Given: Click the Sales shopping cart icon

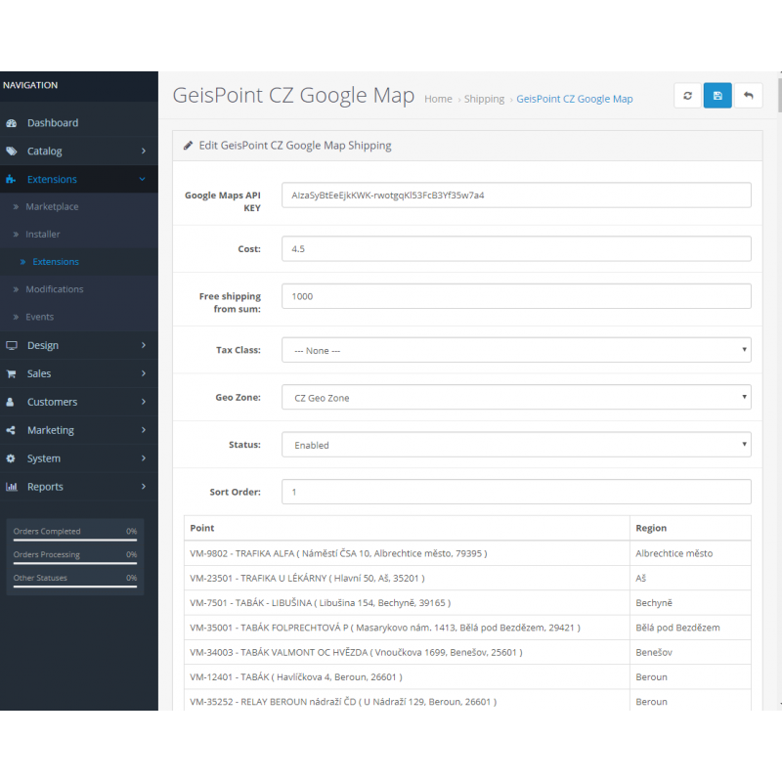Looking at the screenshot, I should click(11, 373).
